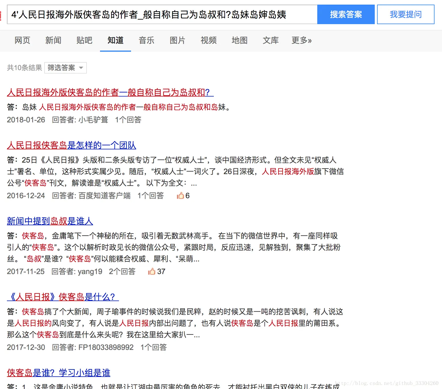Switch to the 贴吧 tab

tap(84, 40)
